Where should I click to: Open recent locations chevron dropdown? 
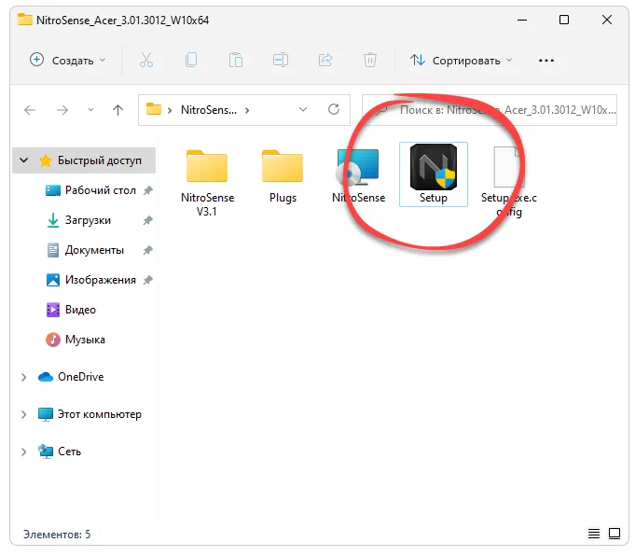pyautogui.click(x=90, y=110)
